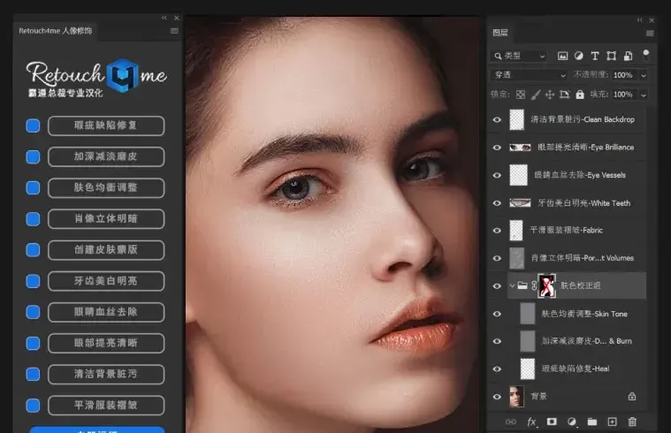671x433 pixels.
Task: Select 背景 layer thumbnail
Action: click(x=516, y=397)
